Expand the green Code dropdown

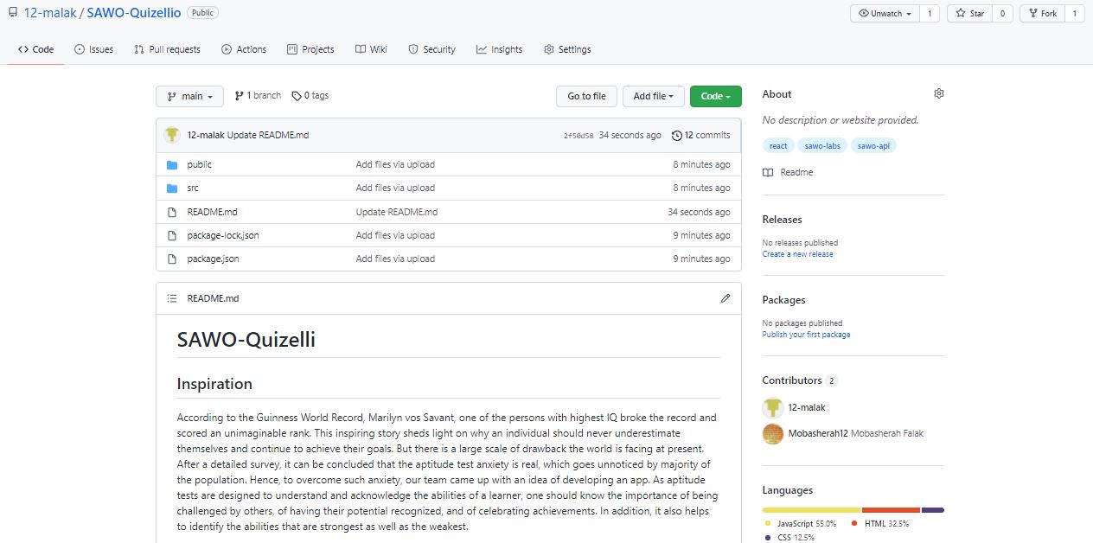[716, 96]
